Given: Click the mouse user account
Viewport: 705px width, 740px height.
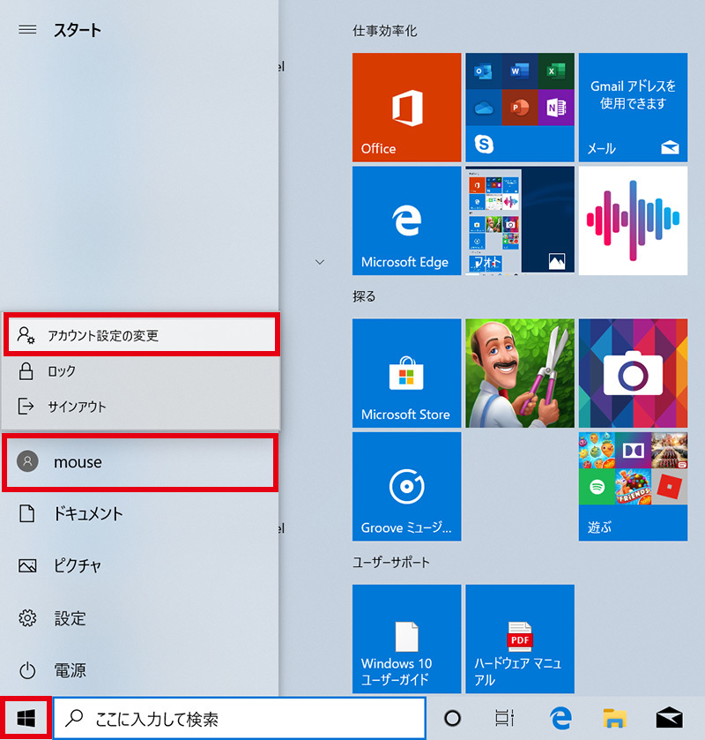Looking at the screenshot, I should [x=140, y=462].
